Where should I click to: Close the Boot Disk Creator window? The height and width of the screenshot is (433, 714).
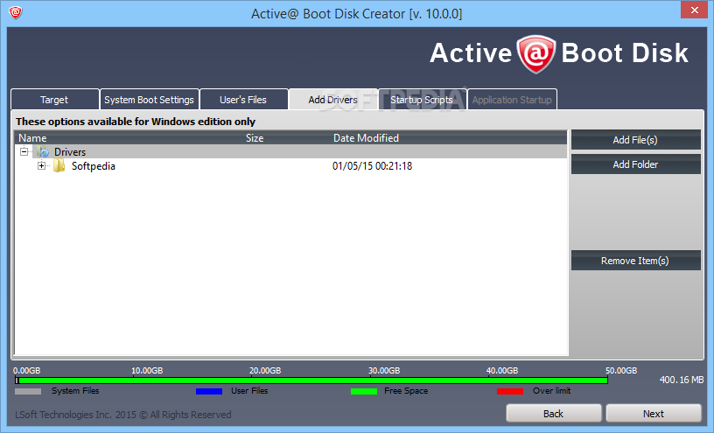coord(695,10)
